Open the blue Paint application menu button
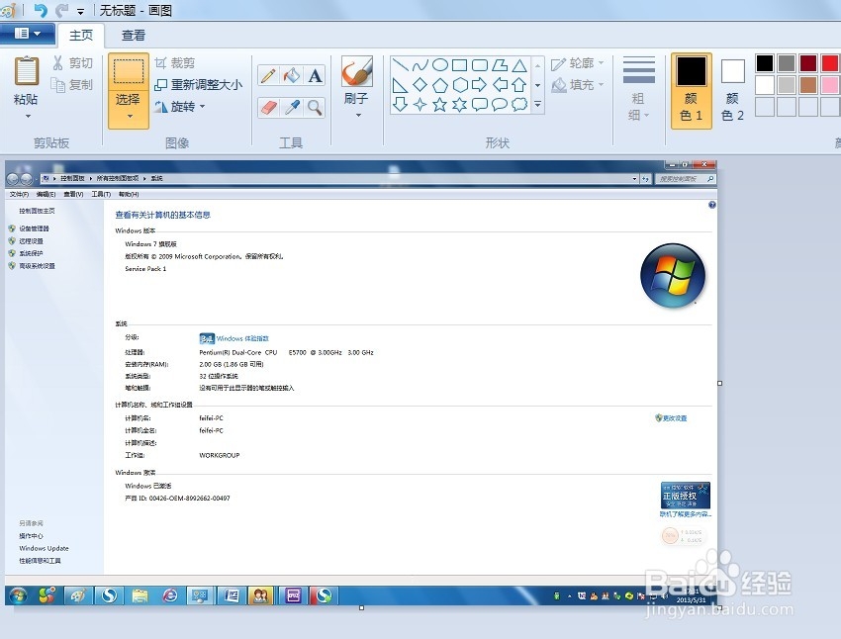 tap(28, 34)
